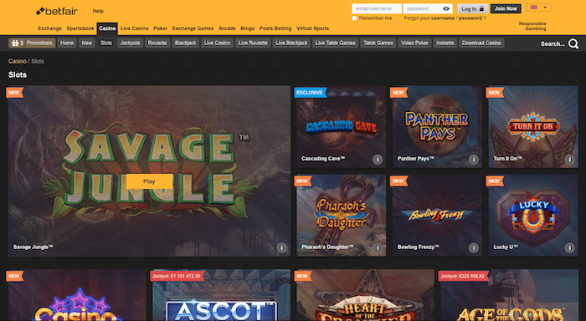This screenshot has width=586, height=321.
Task: Click the yellow Play button
Action: point(149,181)
